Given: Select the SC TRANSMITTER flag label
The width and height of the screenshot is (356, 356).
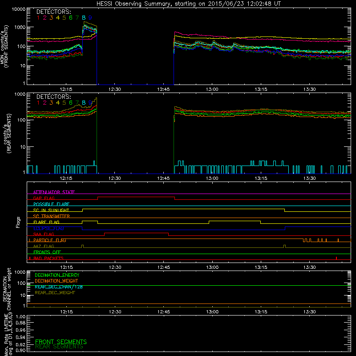Looking at the screenshot, I should 51,216.
